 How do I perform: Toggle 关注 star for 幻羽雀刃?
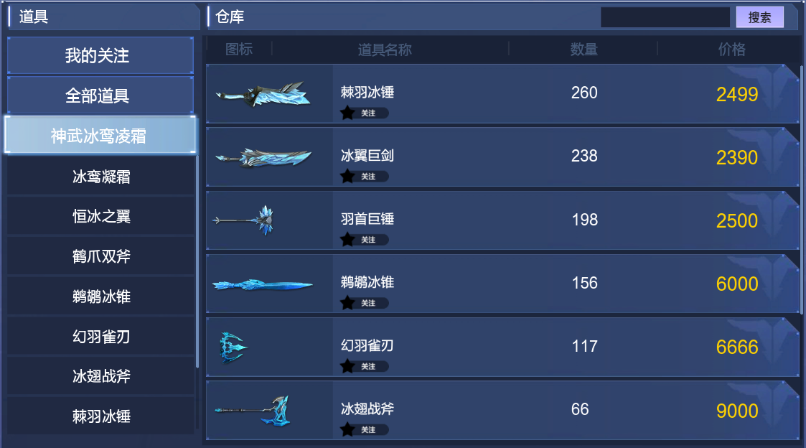point(365,366)
